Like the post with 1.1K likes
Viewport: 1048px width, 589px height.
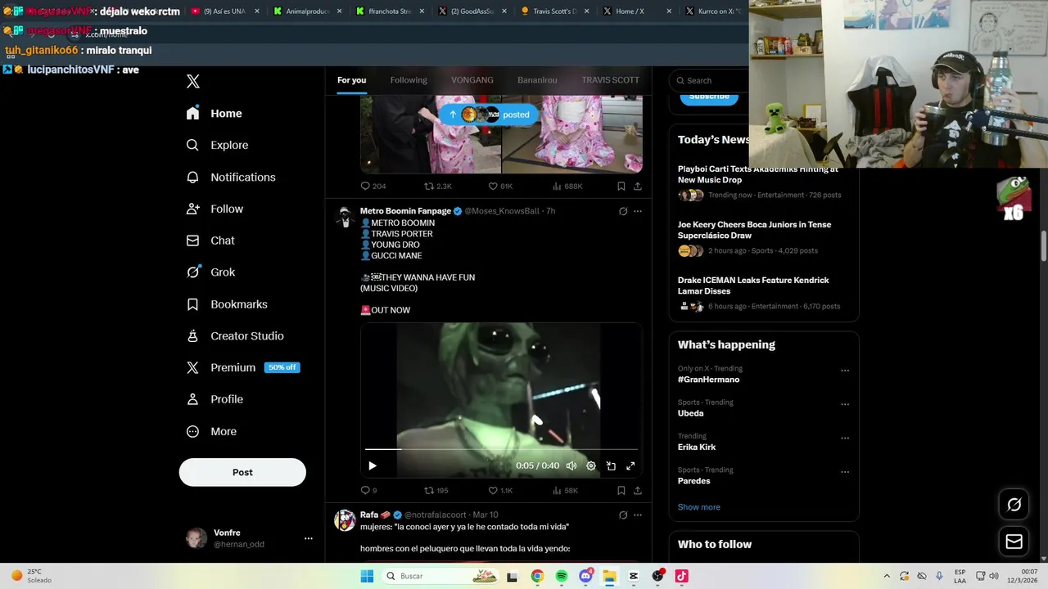tap(500, 491)
